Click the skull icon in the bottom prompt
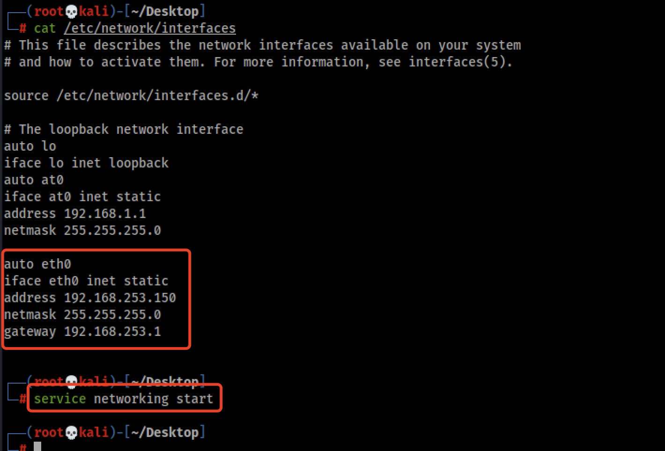 click(x=71, y=433)
